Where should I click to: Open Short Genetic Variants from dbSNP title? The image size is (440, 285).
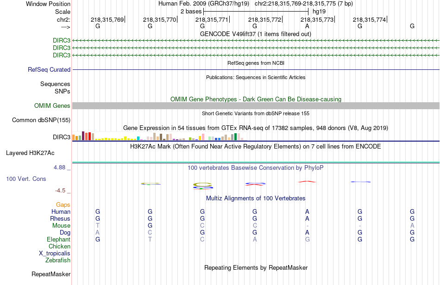coord(256,113)
